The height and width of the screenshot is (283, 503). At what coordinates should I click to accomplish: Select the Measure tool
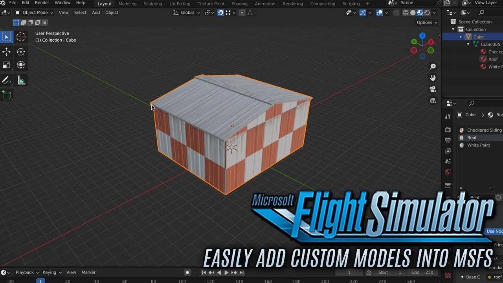pyautogui.click(x=21, y=81)
